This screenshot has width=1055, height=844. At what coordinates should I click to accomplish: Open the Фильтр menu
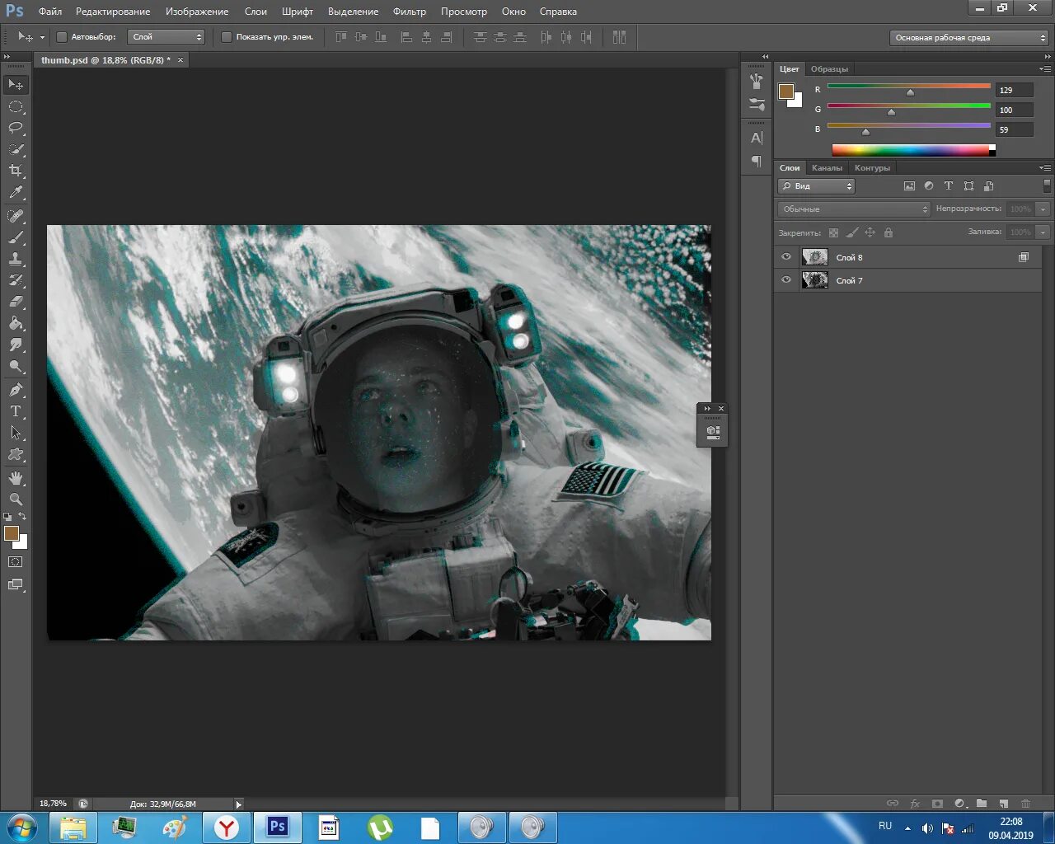[x=409, y=12]
